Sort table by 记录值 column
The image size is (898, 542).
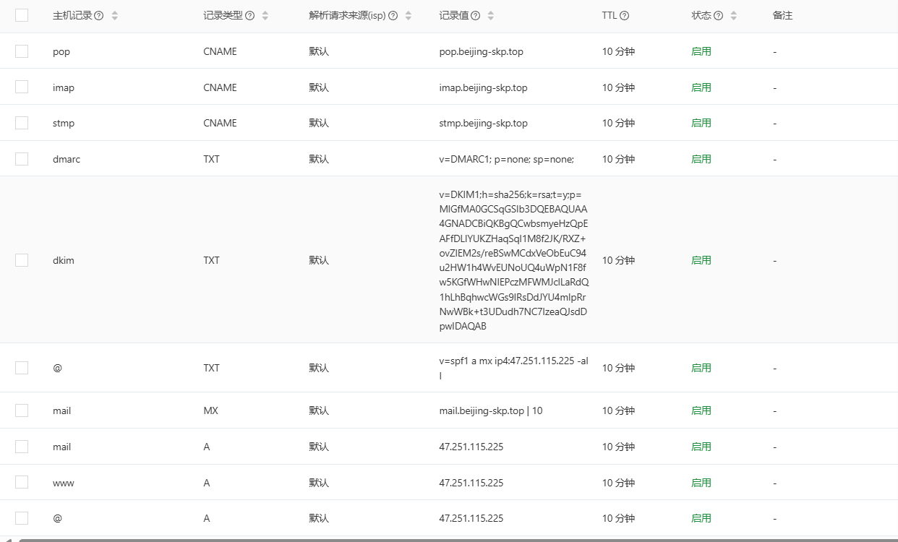click(x=491, y=16)
